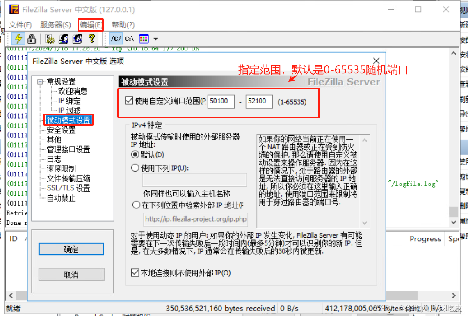Select the 在下列位置中检索外部 IP 地址 radio button
This screenshot has width=468, height=316.
pos(136,205)
